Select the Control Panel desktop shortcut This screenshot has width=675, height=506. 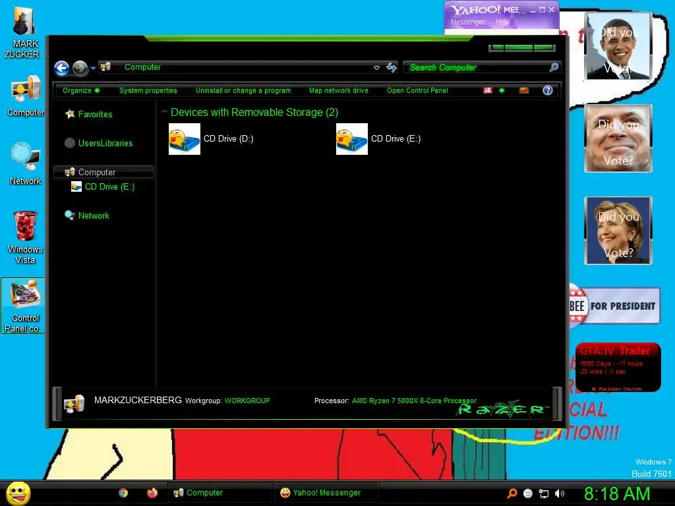click(x=24, y=306)
